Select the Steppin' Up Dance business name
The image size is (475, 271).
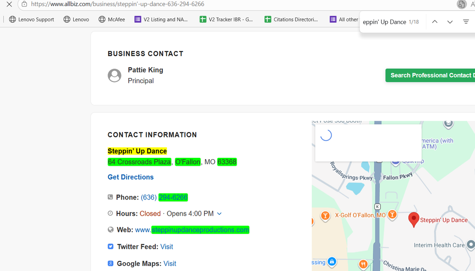[137, 151]
